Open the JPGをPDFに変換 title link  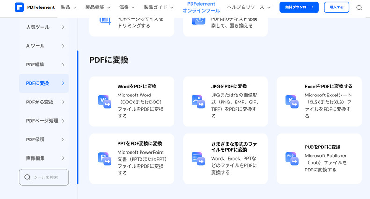(229, 87)
